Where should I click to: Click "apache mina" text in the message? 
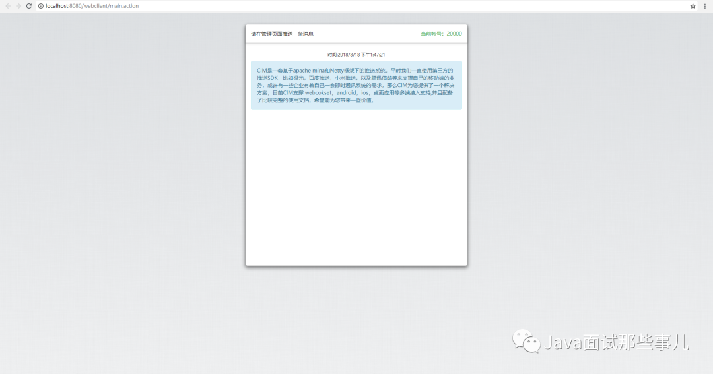(308, 71)
